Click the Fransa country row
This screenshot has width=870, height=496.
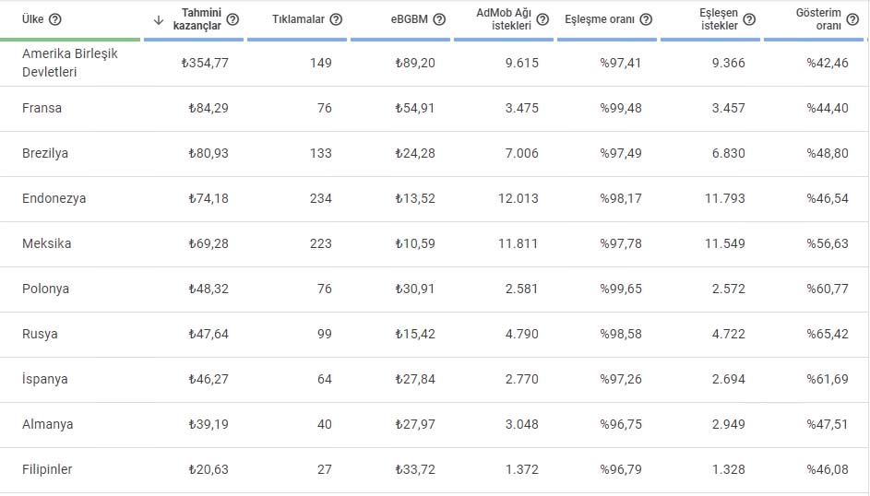[x=435, y=109]
